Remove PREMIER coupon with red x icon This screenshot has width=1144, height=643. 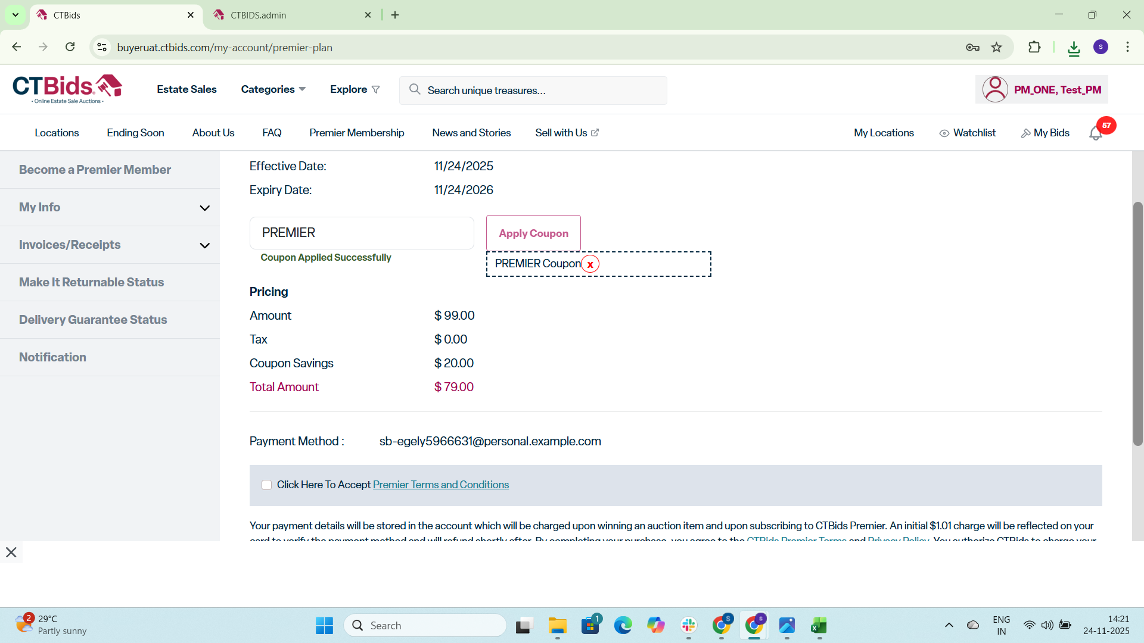click(x=590, y=264)
